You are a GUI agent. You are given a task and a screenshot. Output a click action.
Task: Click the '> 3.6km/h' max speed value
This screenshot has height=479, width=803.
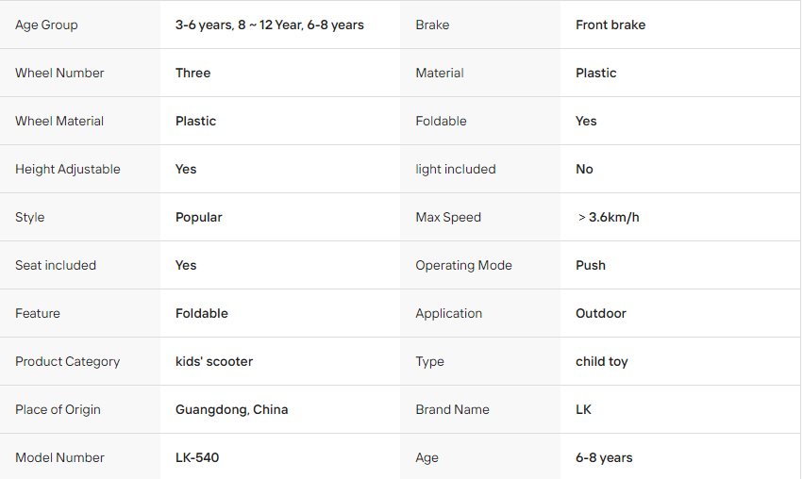point(609,217)
